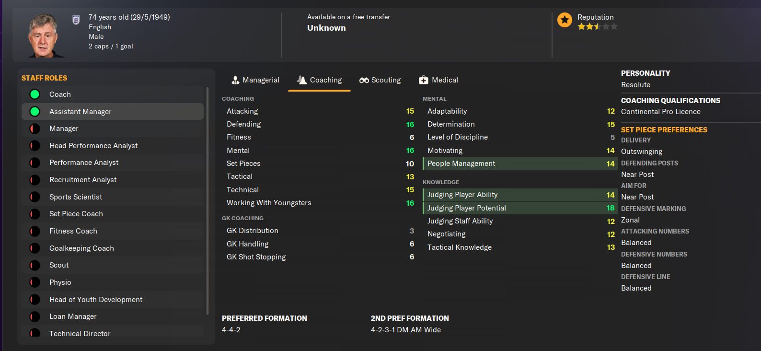This screenshot has width=761, height=351.
Task: Click the England national team crest icon
Action: pos(76,20)
